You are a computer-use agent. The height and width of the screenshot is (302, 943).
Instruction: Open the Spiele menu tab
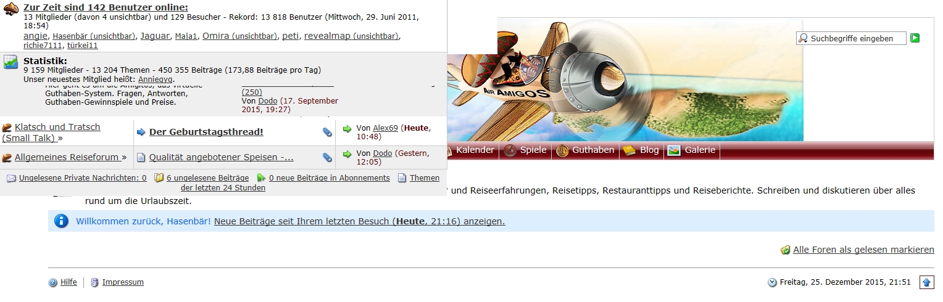tap(525, 150)
